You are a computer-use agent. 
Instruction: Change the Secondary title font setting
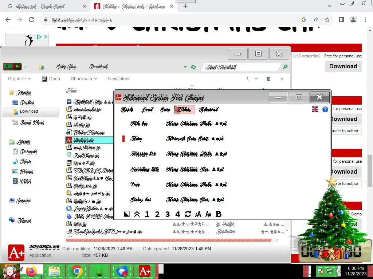click(x=195, y=169)
